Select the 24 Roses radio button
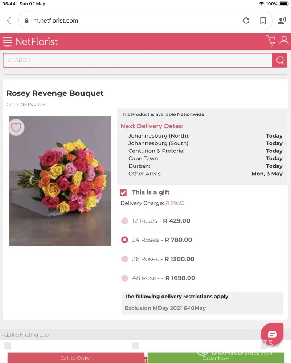The width and height of the screenshot is (291, 363). tap(124, 240)
